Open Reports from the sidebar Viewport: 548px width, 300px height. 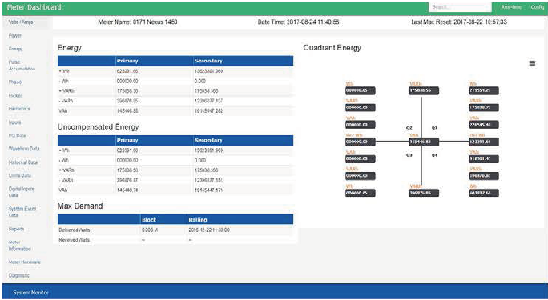click(17, 229)
